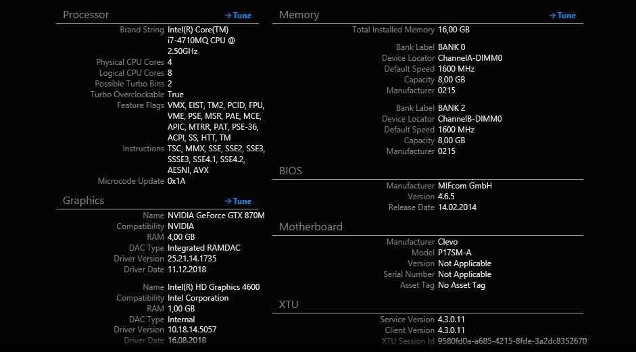The width and height of the screenshot is (636, 352).
Task: Click driver version 25.21.14.1735
Action: tap(192, 258)
